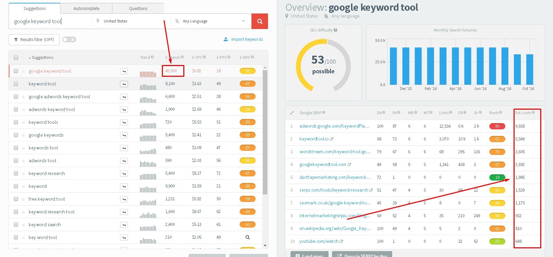Click the suggestions list vertical scrollbar
This screenshot has width=553, height=257.
265,132
